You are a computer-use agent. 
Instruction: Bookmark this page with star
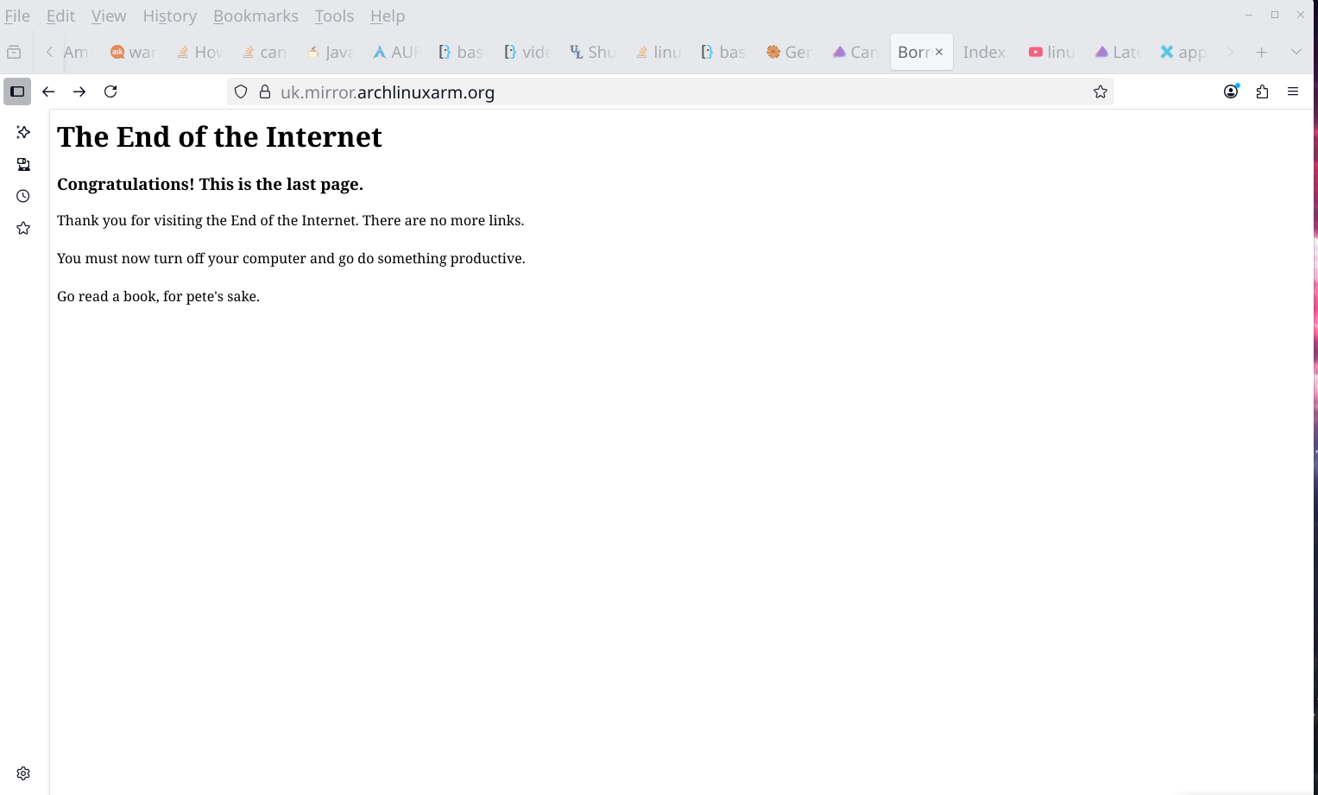click(1100, 92)
